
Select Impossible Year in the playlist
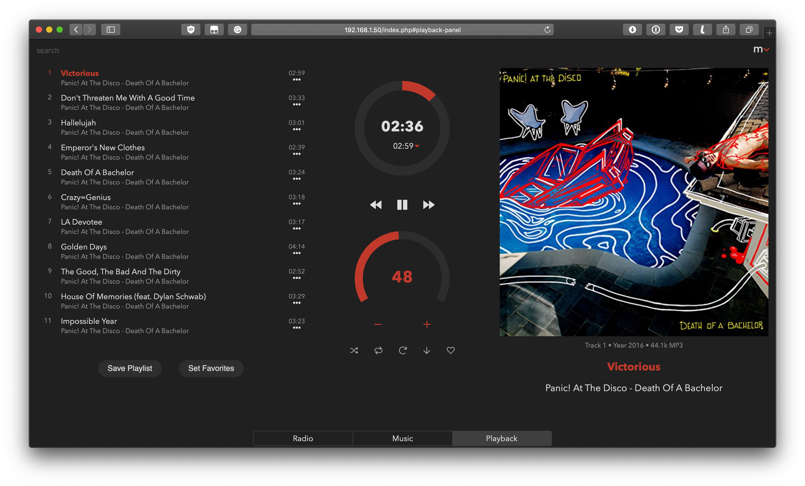89,321
